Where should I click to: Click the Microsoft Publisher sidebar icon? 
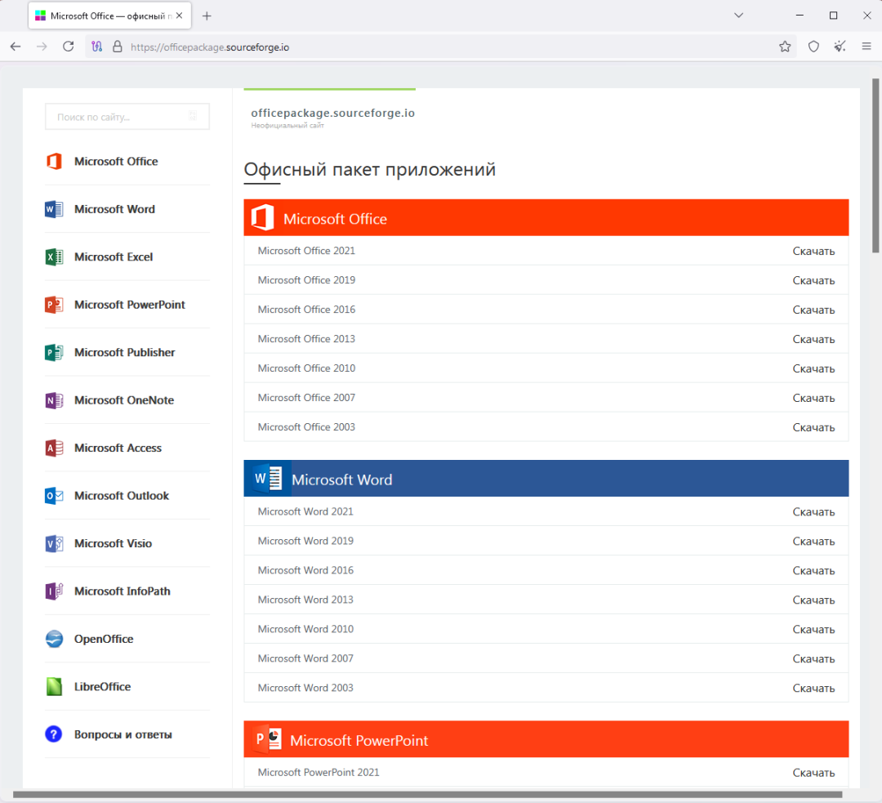click(54, 353)
